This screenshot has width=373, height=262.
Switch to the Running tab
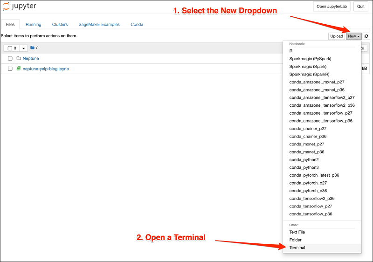[33, 25]
